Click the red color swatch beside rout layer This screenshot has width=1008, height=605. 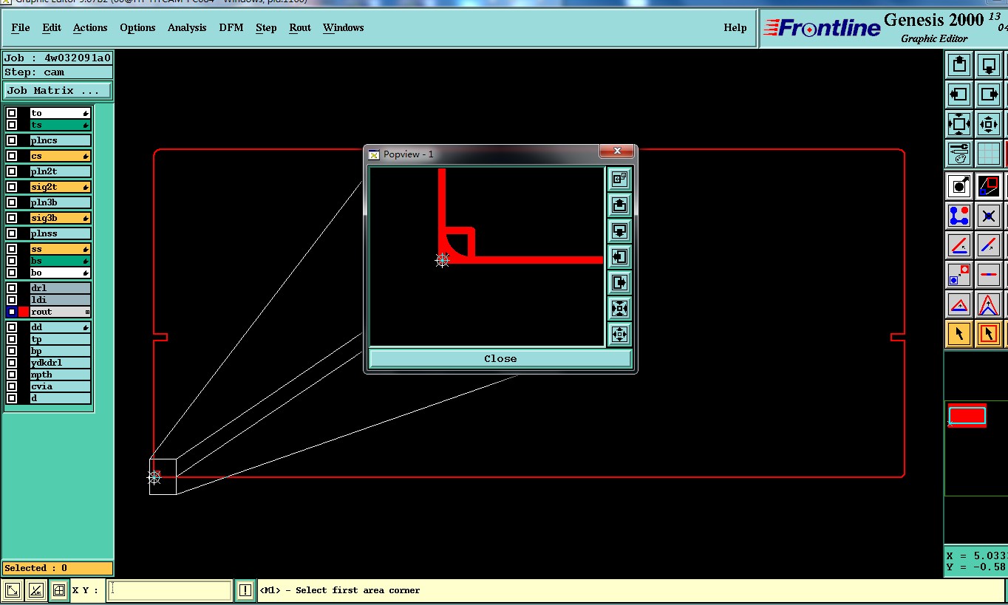click(x=24, y=312)
